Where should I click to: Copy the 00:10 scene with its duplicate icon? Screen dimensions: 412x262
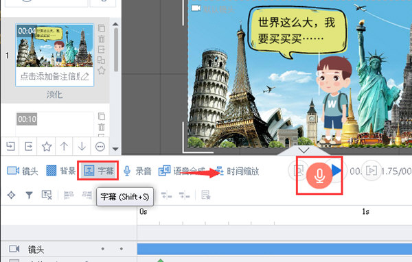102,117
